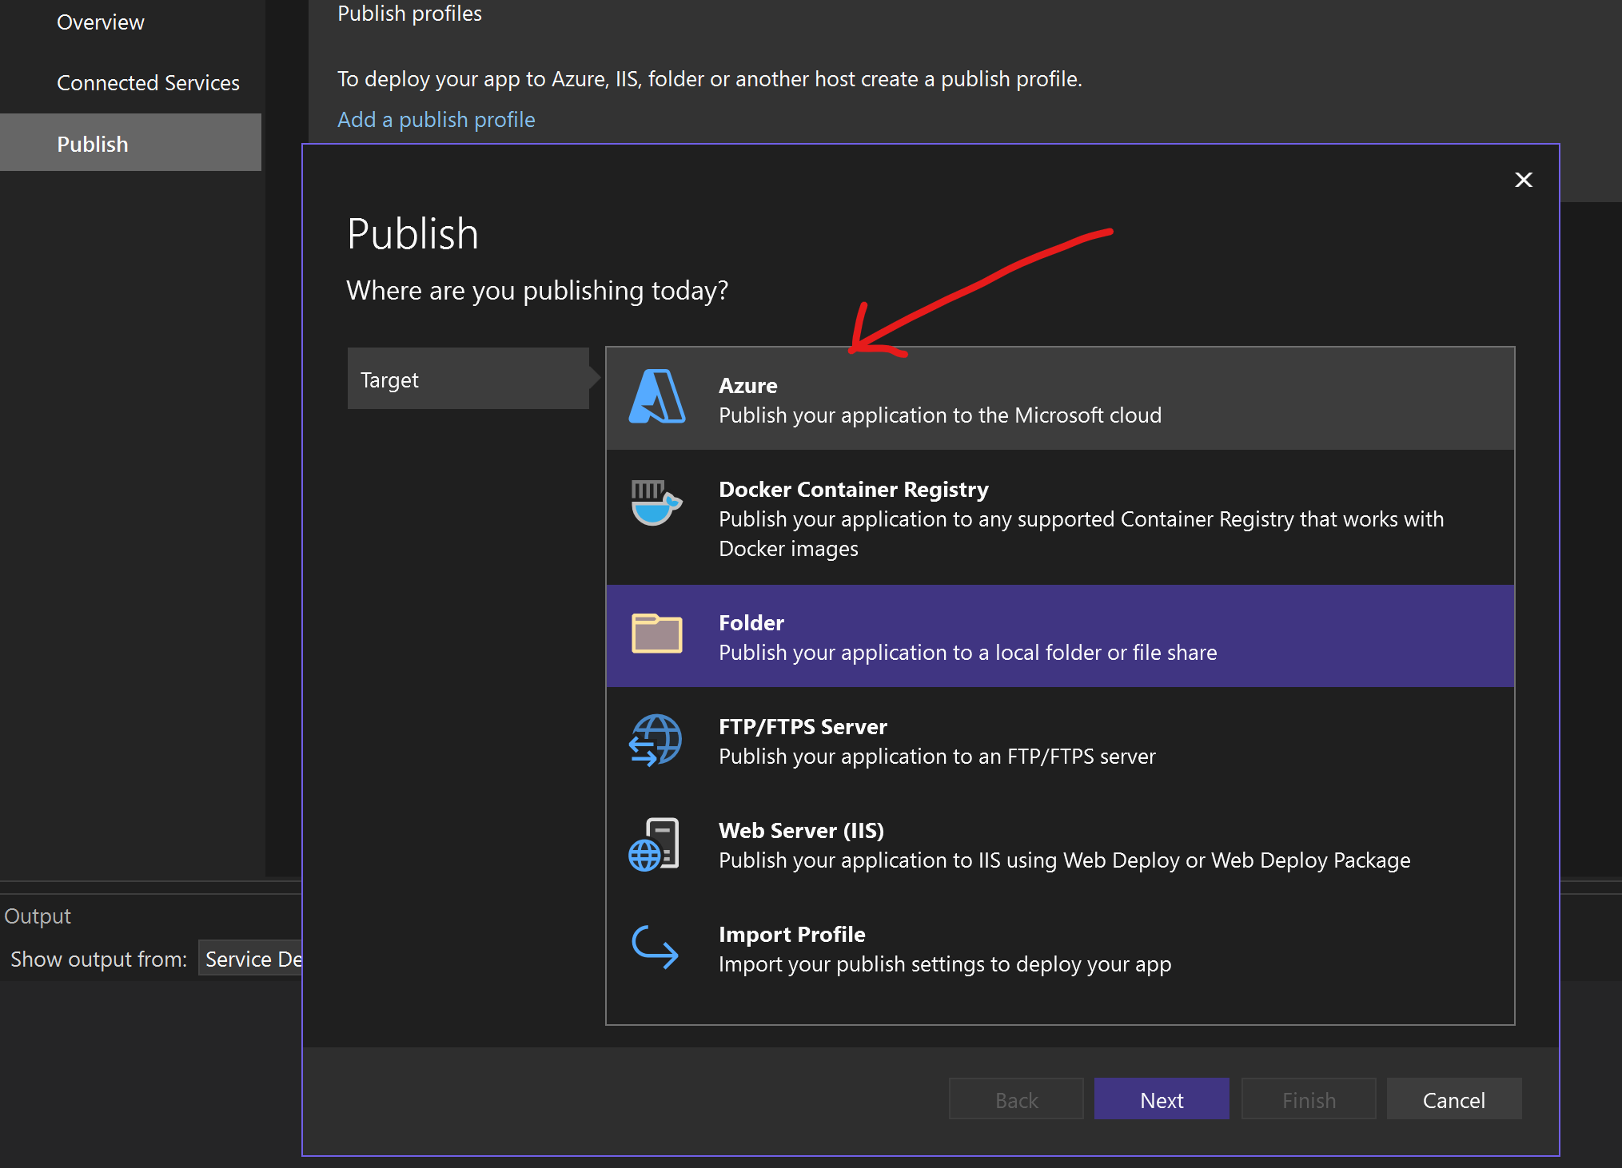Click the FTP/FTPS Server globe icon
This screenshot has width=1622, height=1168.
pos(656,740)
